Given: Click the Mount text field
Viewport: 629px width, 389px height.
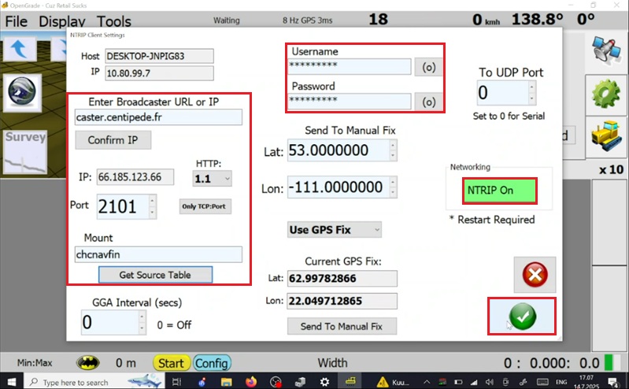Looking at the screenshot, I should [x=158, y=254].
